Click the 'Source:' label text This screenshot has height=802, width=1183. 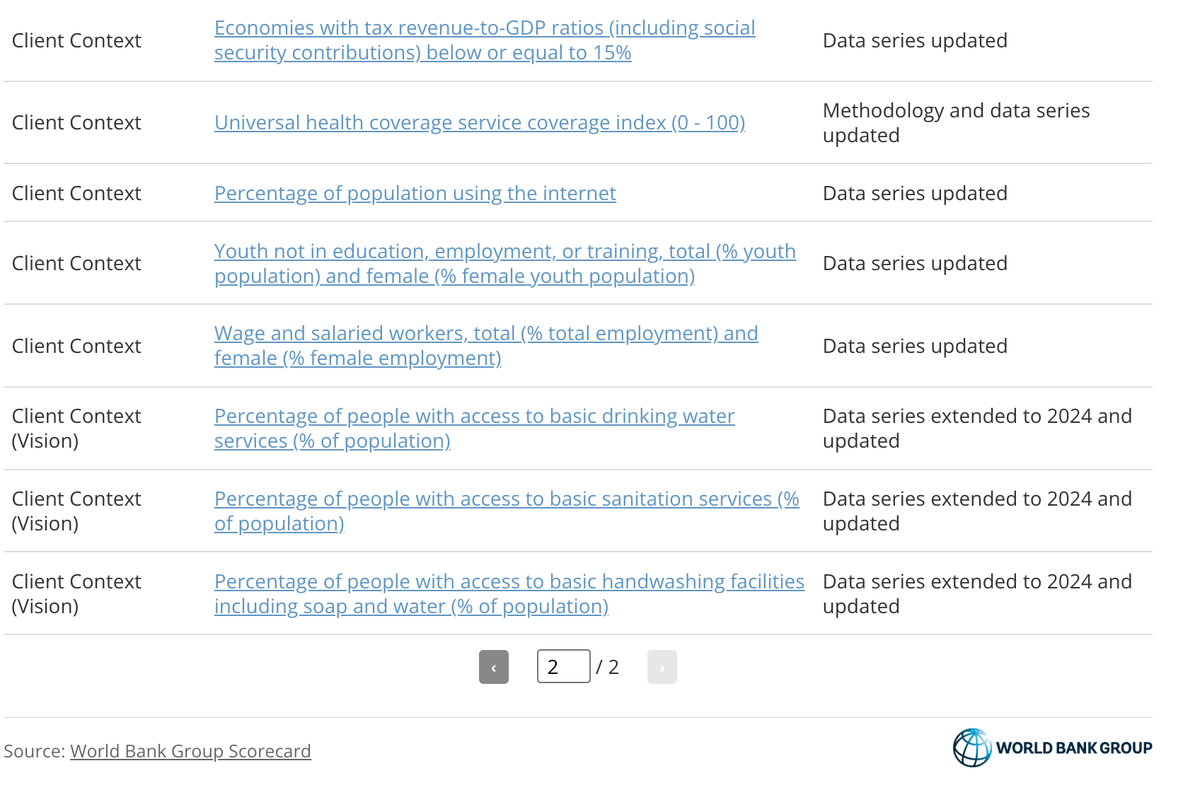(x=34, y=751)
